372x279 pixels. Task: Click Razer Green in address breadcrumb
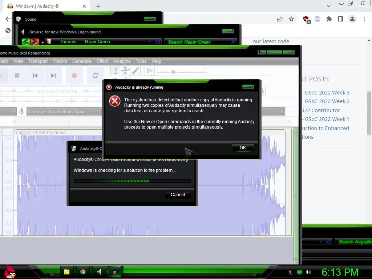pos(97,42)
